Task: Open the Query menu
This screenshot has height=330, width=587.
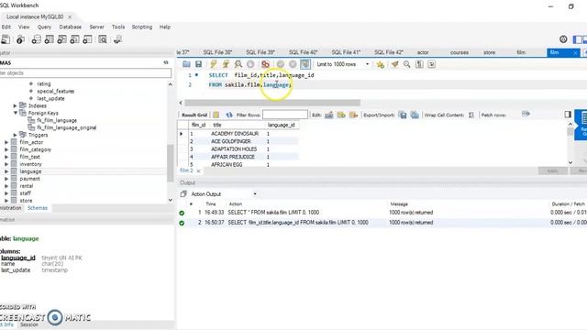Action: 44,27
